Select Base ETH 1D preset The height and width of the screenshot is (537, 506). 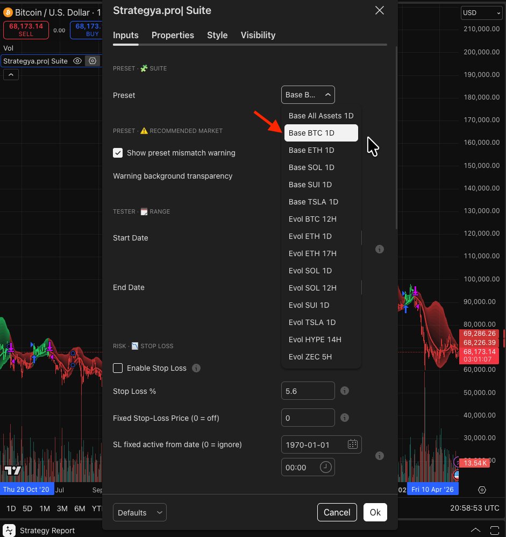point(321,150)
